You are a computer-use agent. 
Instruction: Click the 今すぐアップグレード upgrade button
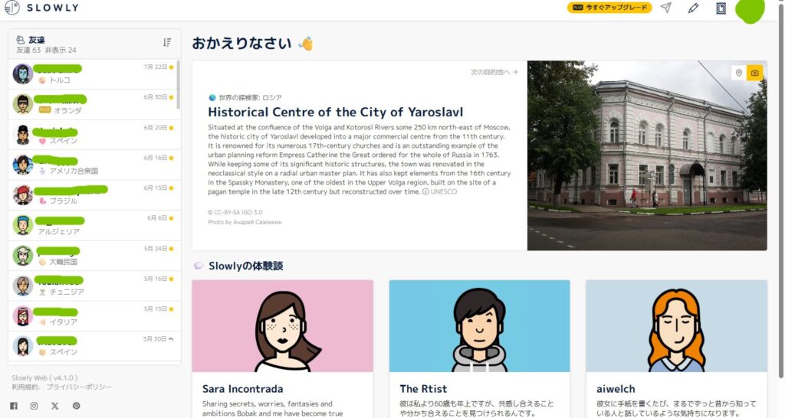click(x=609, y=8)
